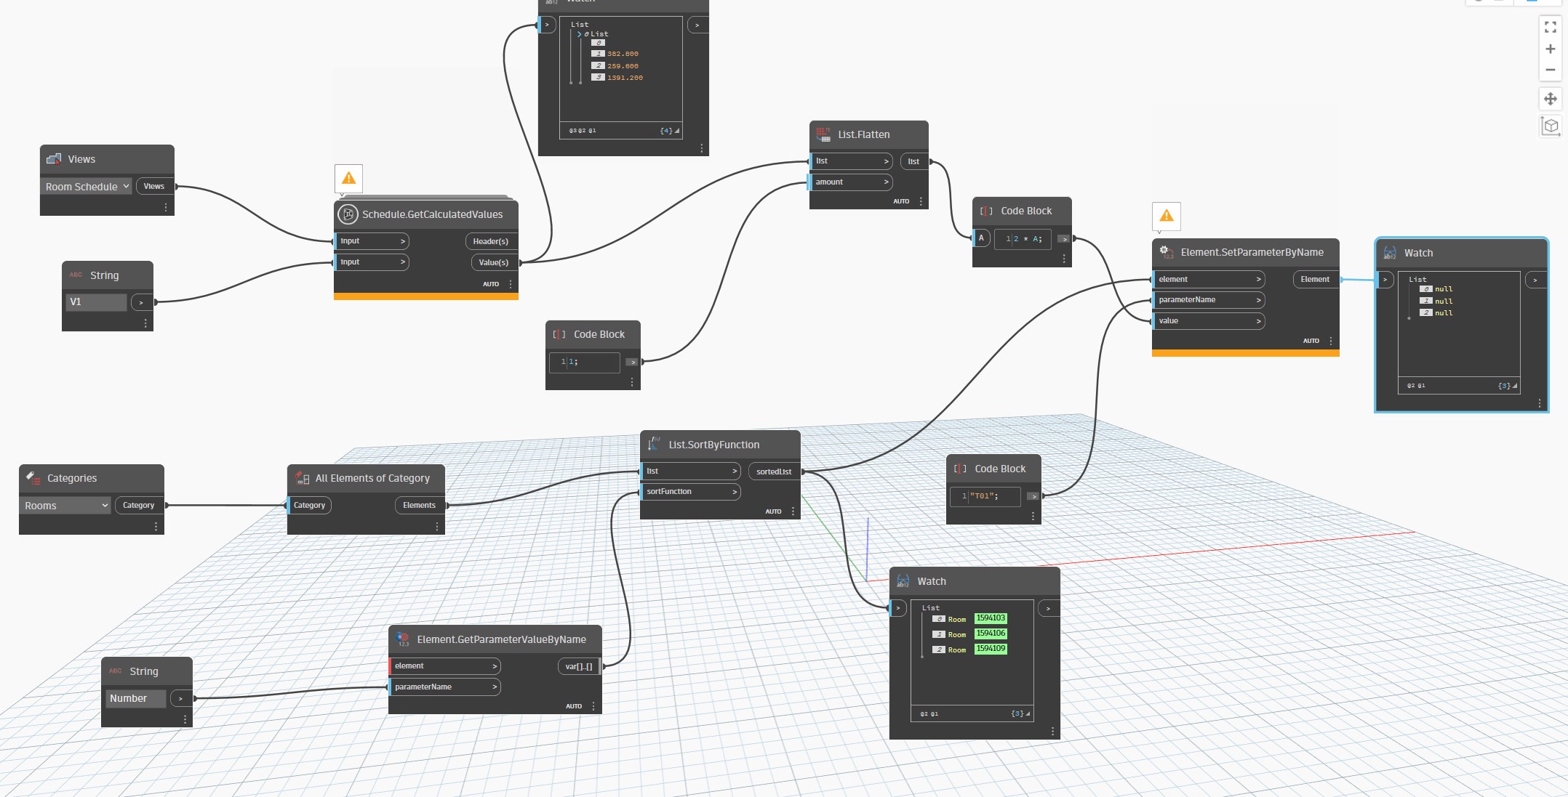Click Element.SetParameterByName node icon

(x=1166, y=252)
